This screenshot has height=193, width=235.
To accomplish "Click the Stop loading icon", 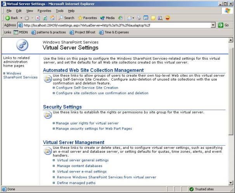I will (x=38, y=18).
